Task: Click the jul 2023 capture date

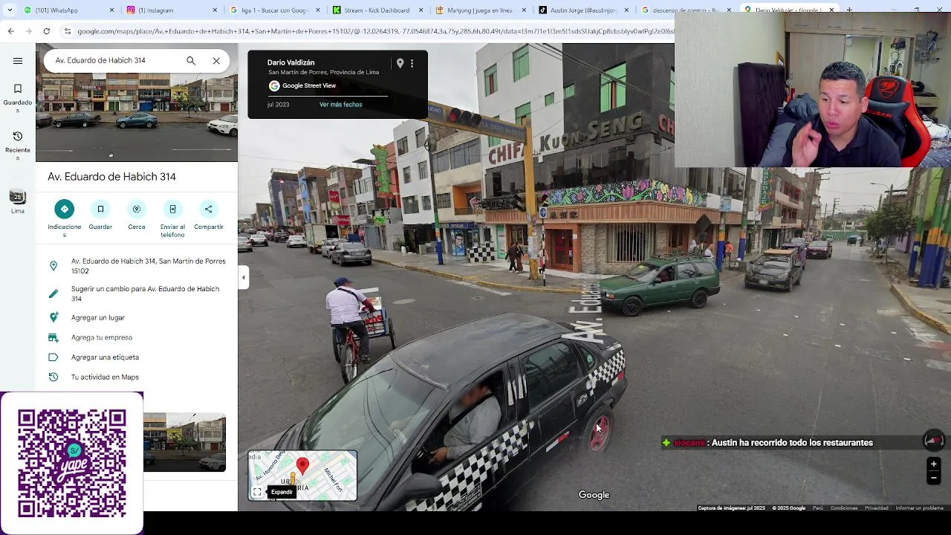Action: coord(279,105)
